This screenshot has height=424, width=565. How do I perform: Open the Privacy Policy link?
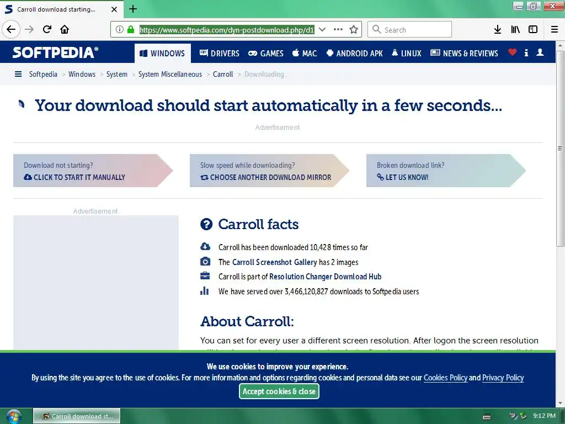(503, 378)
